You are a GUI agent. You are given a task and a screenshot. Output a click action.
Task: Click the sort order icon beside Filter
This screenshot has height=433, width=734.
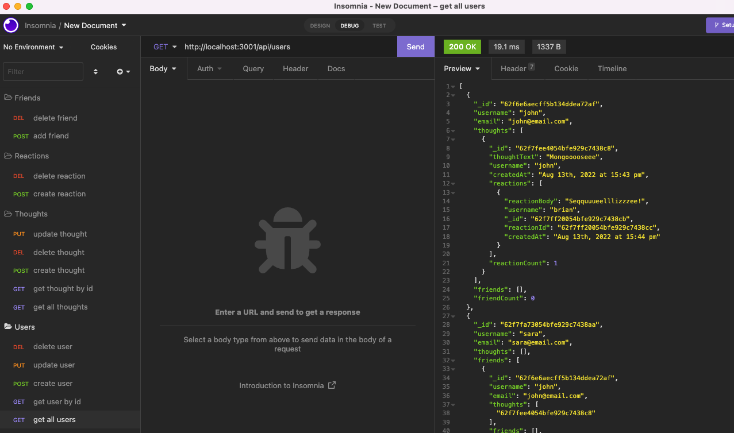pyautogui.click(x=95, y=72)
